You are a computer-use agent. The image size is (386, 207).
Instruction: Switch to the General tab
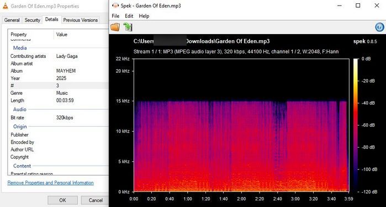pos(12,20)
